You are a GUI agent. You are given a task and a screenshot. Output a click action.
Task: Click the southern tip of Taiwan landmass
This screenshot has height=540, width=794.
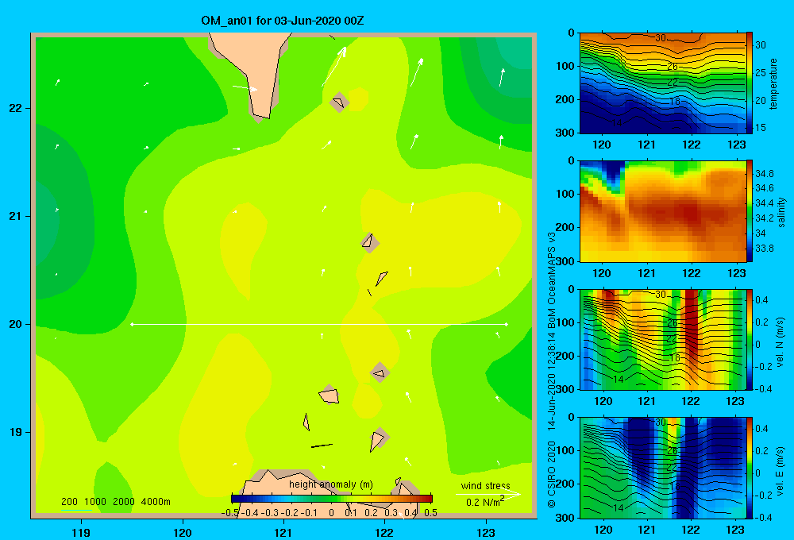click(x=260, y=117)
